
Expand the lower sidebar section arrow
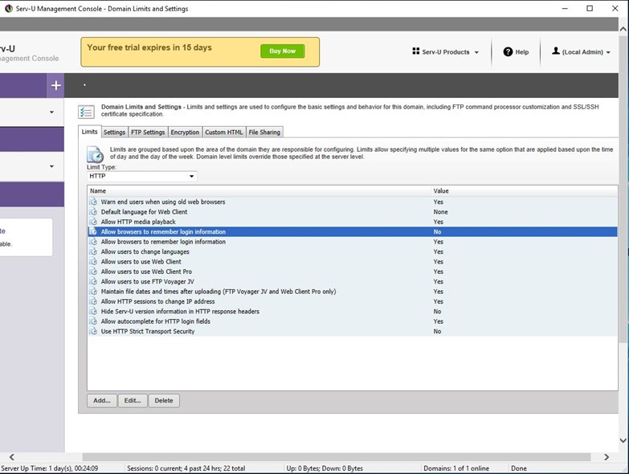[x=51, y=166]
